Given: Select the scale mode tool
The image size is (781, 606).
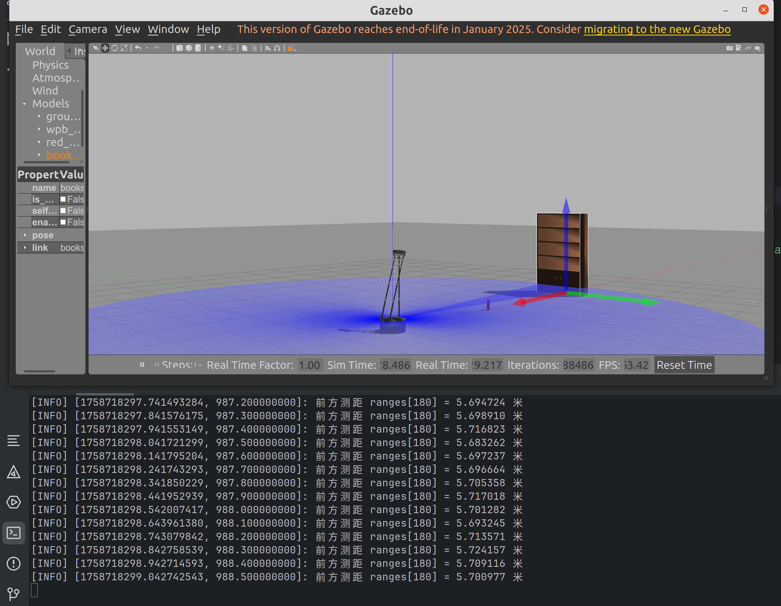Looking at the screenshot, I should point(124,48).
